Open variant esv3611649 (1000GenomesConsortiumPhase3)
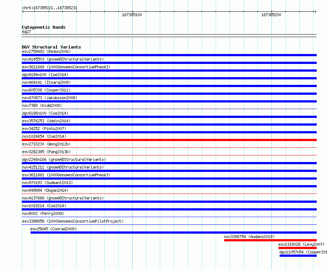 (x=66, y=67)
